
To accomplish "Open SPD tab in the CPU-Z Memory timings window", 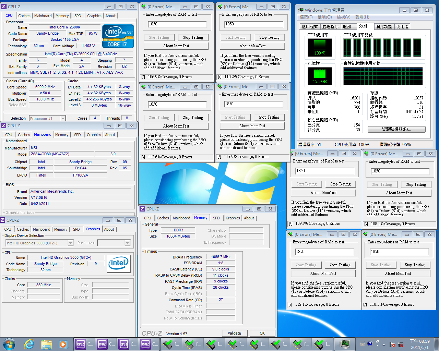I will click(216, 218).
